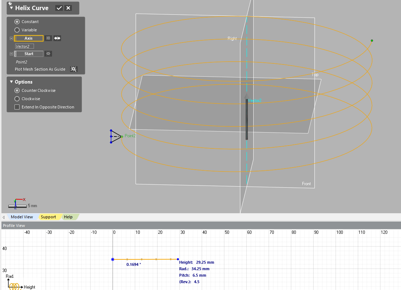401x290 pixels.
Task: Select the Variable radio button
Action: tap(17, 30)
